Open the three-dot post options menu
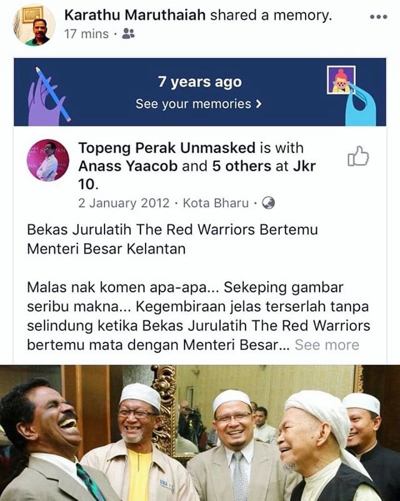The height and width of the screenshot is (501, 400). [378, 17]
